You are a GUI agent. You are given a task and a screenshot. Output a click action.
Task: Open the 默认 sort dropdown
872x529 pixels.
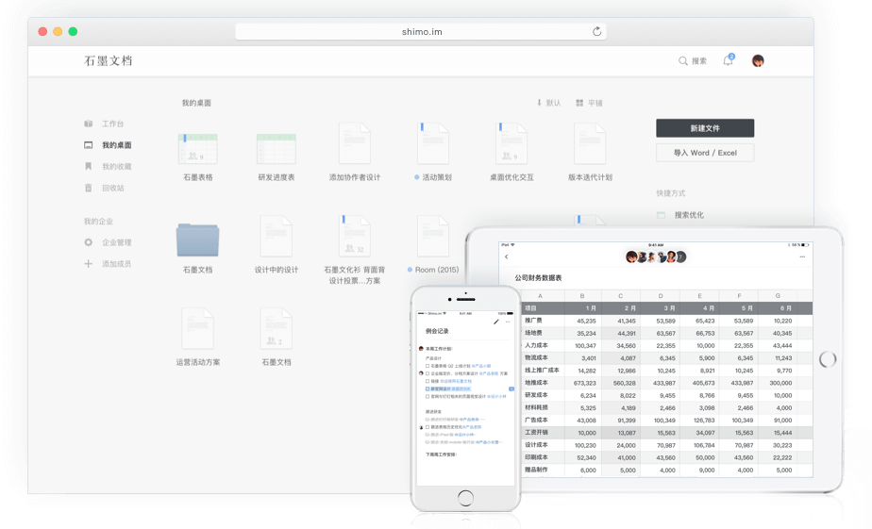tap(548, 103)
